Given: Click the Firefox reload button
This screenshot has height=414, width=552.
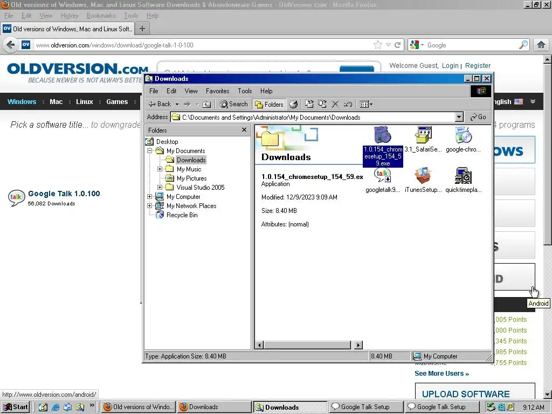Looking at the screenshot, I should click(x=397, y=45).
